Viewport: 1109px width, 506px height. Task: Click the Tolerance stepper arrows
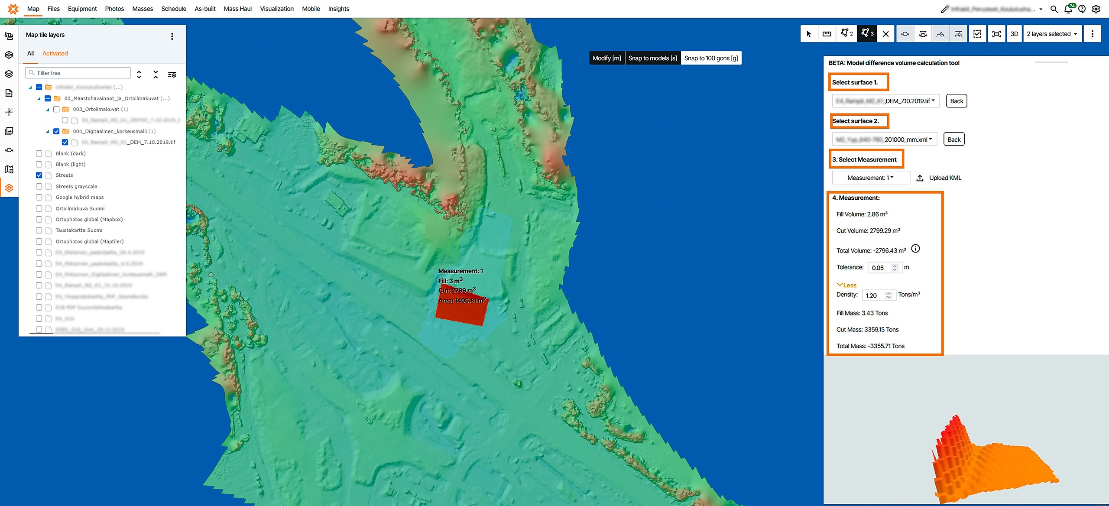pos(895,268)
